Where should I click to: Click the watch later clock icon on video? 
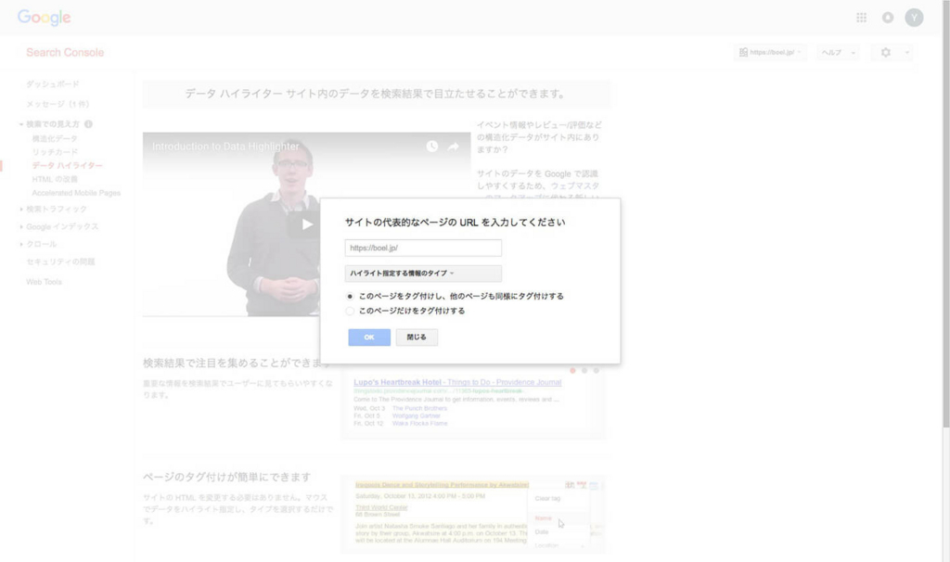pos(432,147)
